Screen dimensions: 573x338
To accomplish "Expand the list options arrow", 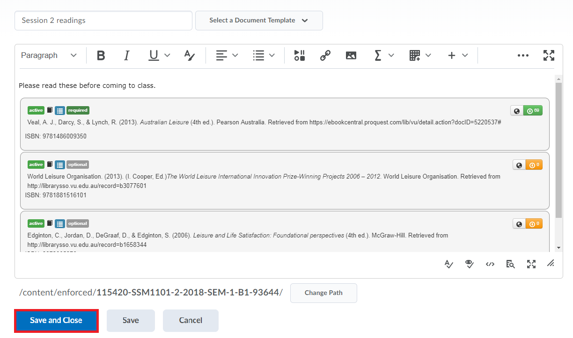I will pos(272,56).
